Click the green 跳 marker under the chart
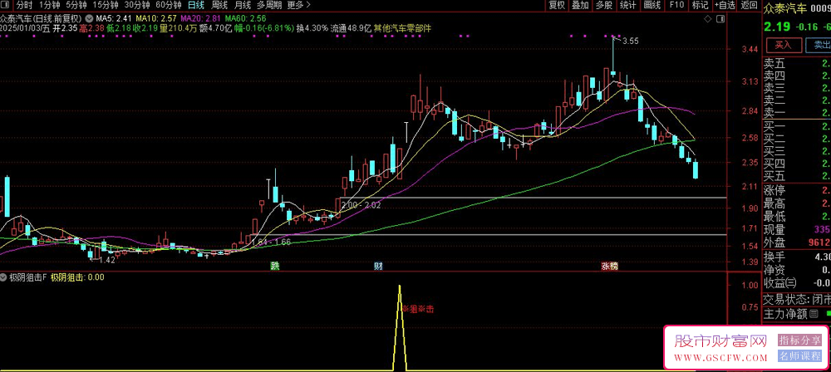This screenshot has height=372, width=831. tap(274, 266)
